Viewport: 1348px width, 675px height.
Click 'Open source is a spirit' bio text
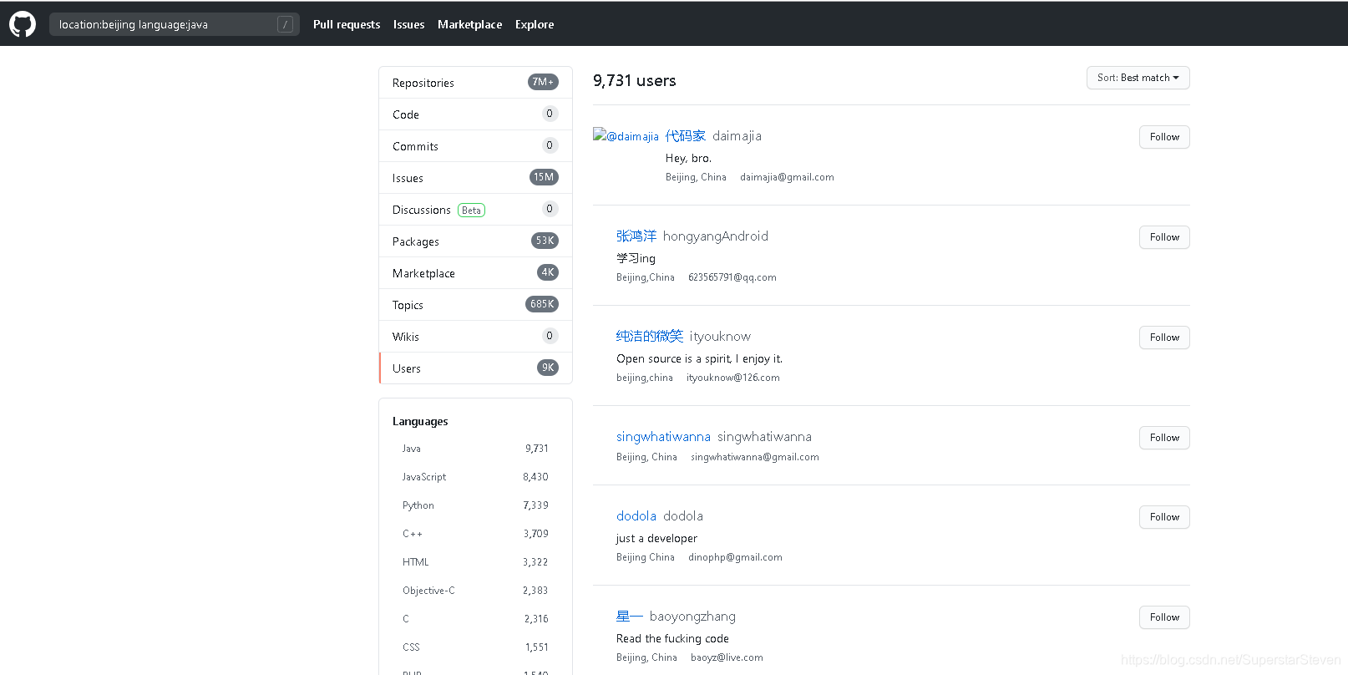click(x=699, y=358)
